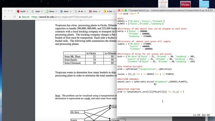This screenshot has height=121, width=215.
Task: Close the 'facilit' tab
Action: (27, 11)
